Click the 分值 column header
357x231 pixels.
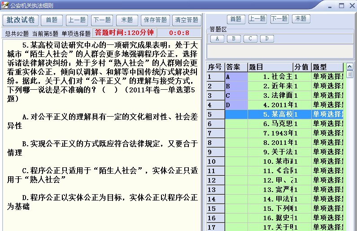click(302, 67)
